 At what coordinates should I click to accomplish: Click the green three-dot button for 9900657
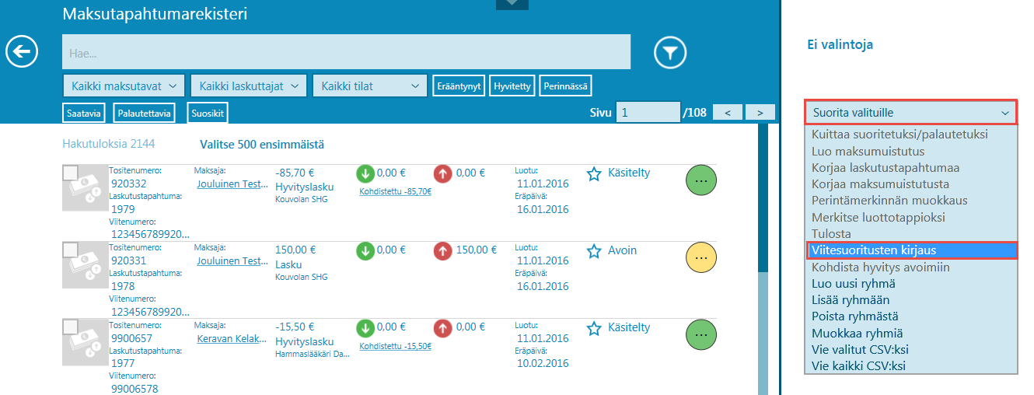click(700, 334)
